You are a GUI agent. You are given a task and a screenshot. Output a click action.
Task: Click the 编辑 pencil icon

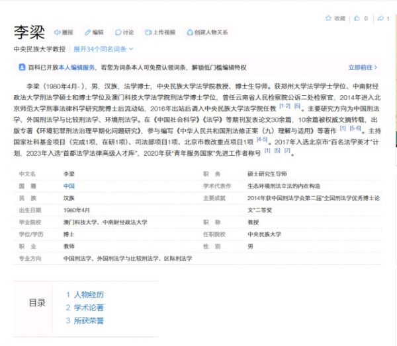87,32
